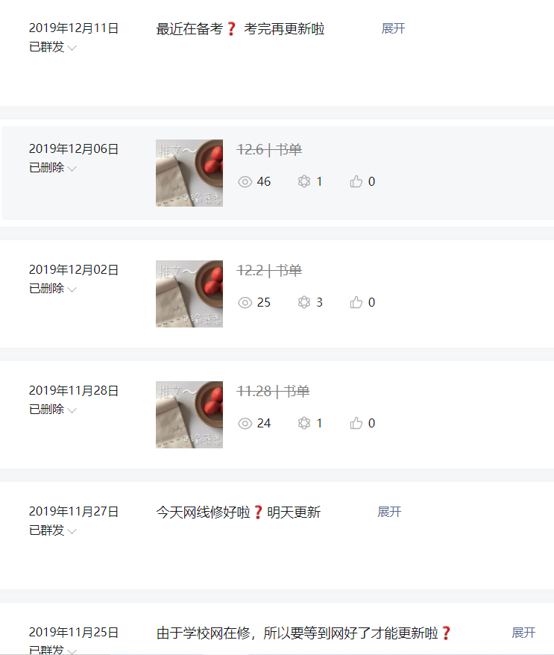Click the thumbs-up icon on 12.2 书单

point(356,302)
